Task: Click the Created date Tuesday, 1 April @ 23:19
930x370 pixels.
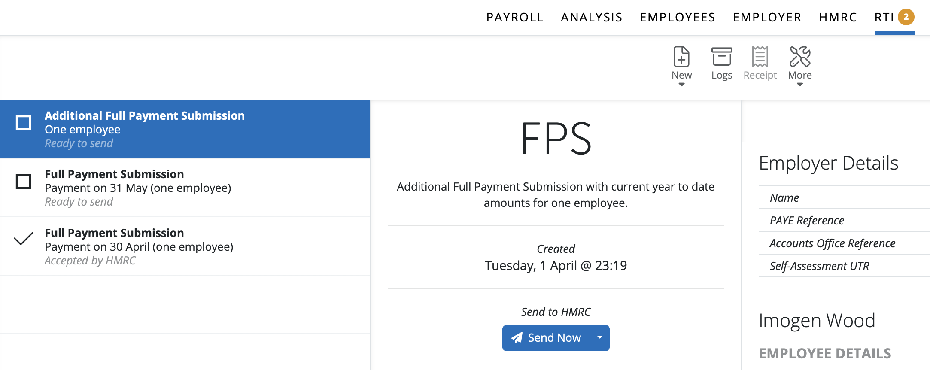Action: (x=556, y=266)
